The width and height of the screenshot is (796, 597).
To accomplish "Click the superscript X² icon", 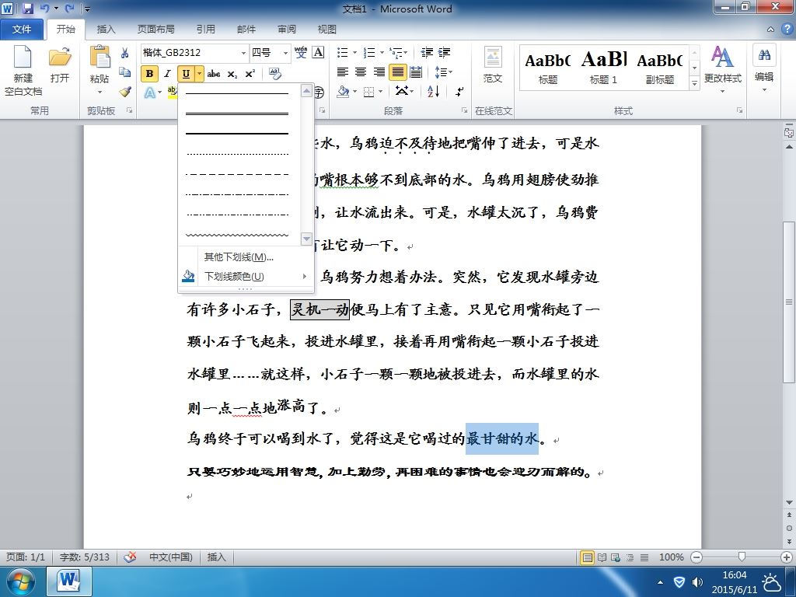I will [x=250, y=74].
